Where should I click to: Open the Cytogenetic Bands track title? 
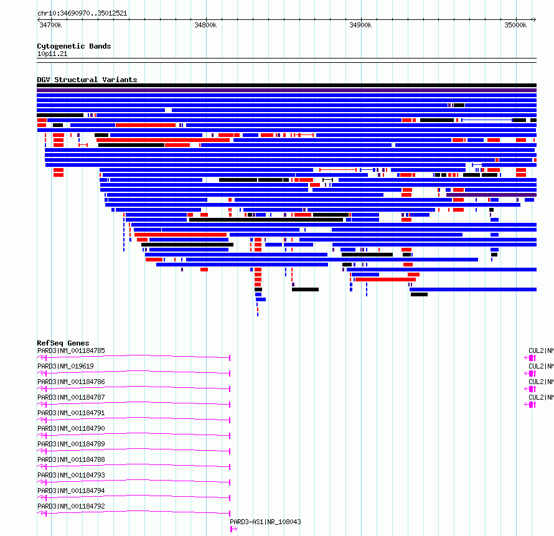74,46
